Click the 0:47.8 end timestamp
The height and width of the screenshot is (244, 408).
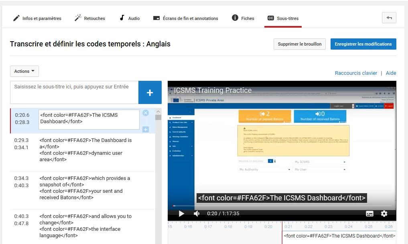pos(21,224)
